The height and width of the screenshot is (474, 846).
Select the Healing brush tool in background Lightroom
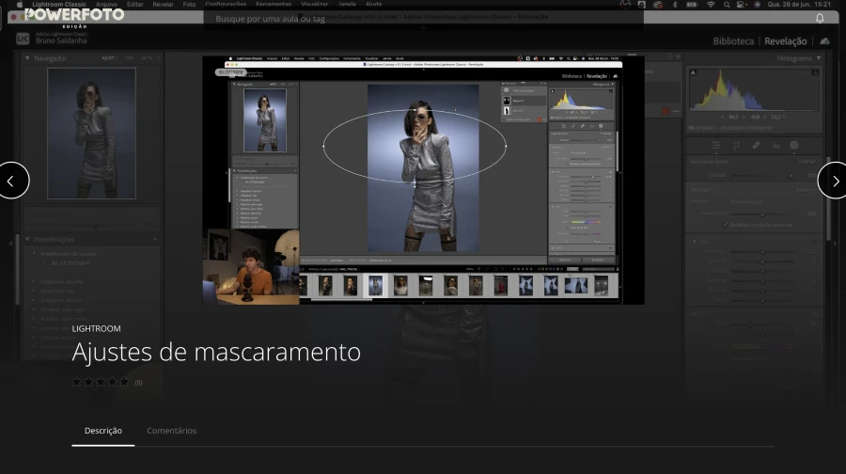tap(756, 145)
